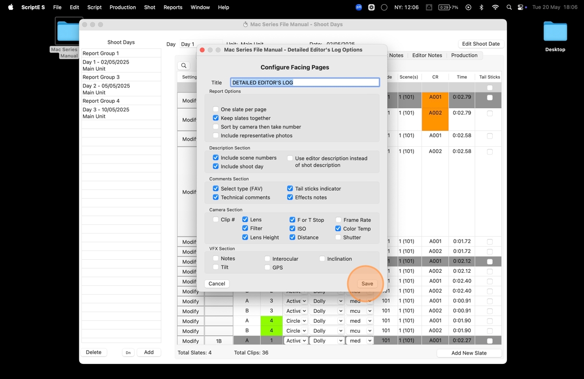Open Spotlight search from menu bar

point(509,7)
